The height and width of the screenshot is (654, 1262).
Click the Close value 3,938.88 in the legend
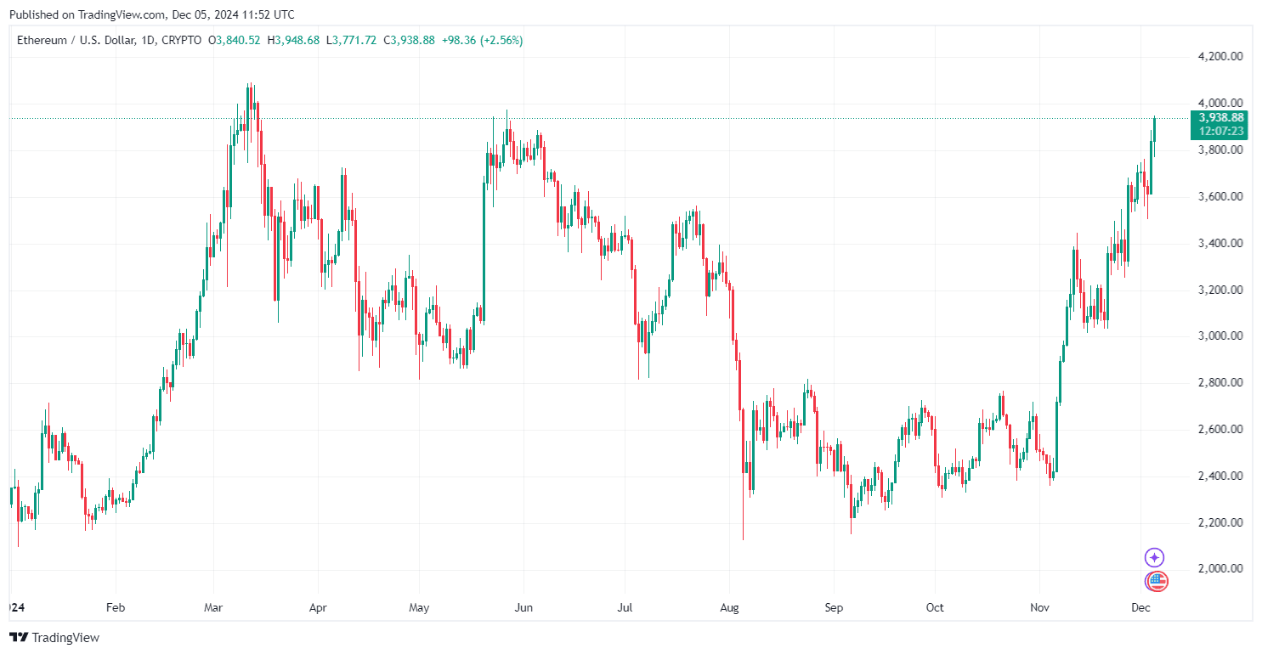[412, 40]
